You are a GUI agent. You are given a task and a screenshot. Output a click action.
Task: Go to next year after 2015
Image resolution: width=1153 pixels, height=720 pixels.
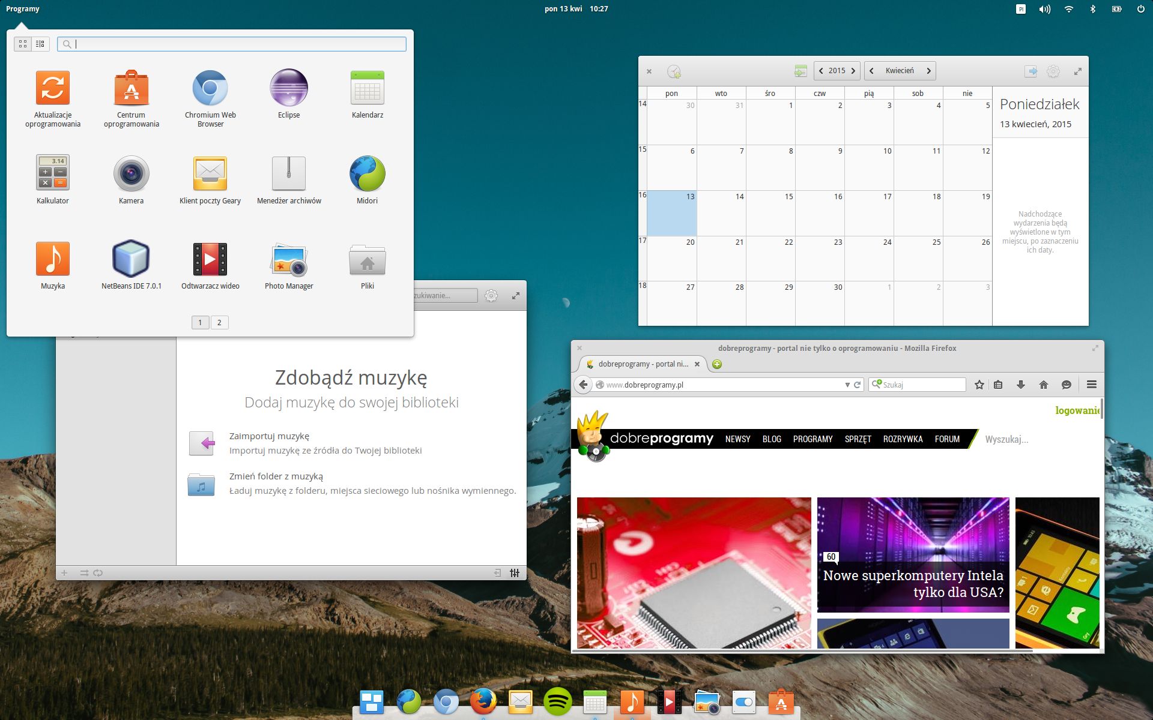click(x=853, y=71)
